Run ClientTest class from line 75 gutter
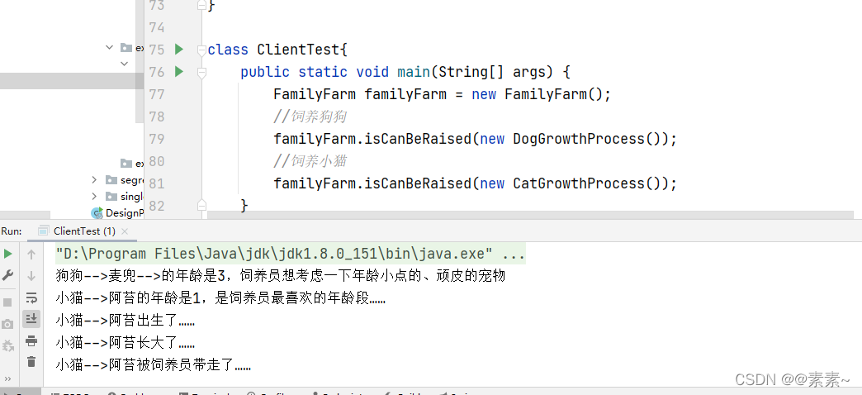Image resolution: width=862 pixels, height=395 pixels. 178,50
